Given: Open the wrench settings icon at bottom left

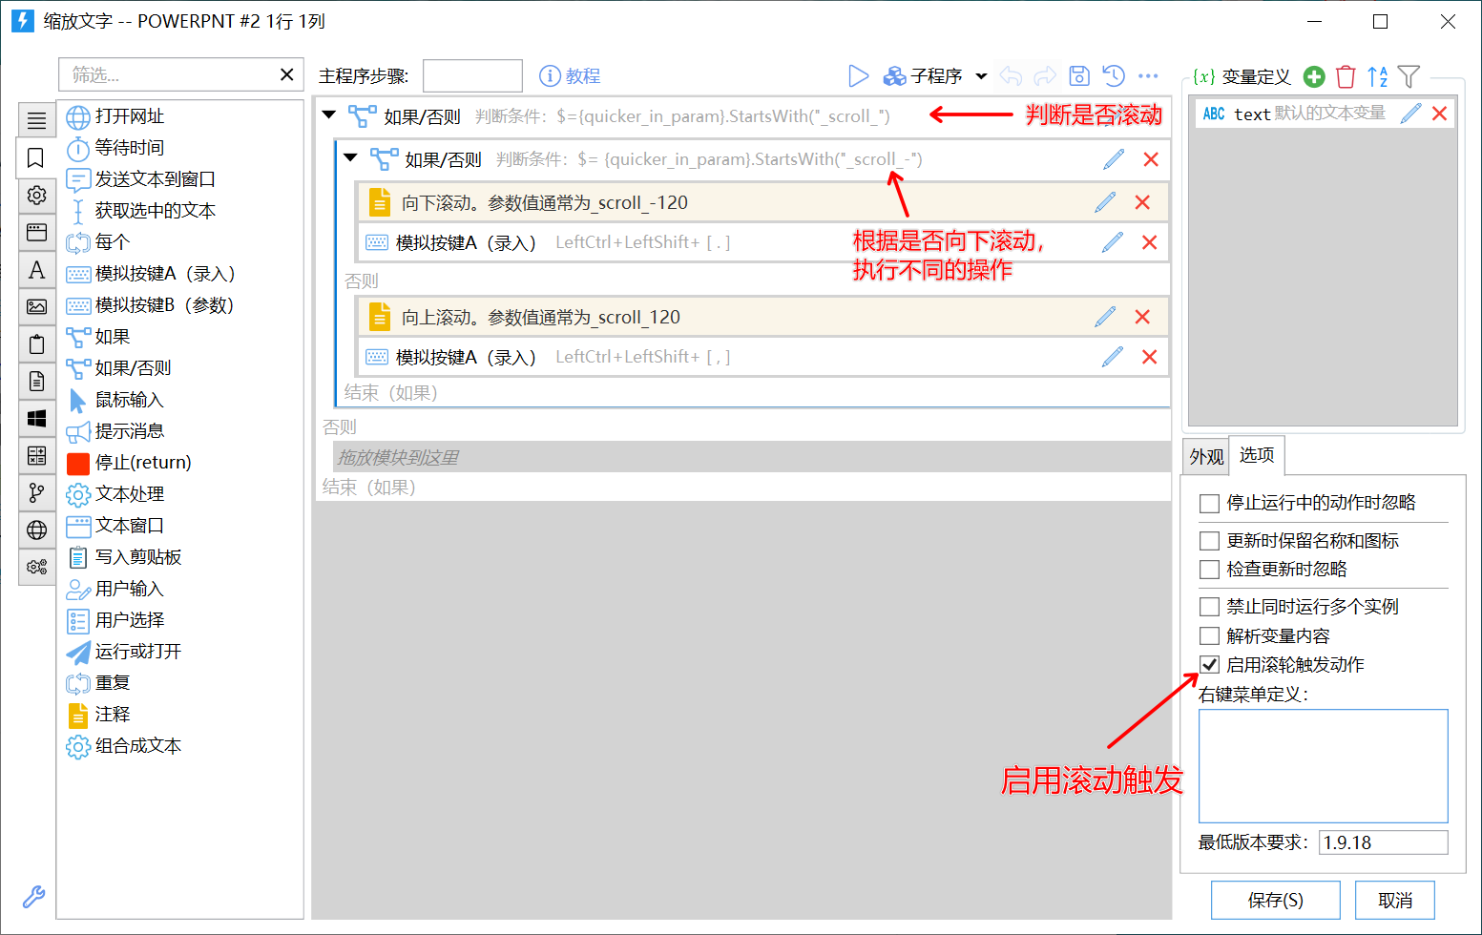Looking at the screenshot, I should click(x=33, y=897).
